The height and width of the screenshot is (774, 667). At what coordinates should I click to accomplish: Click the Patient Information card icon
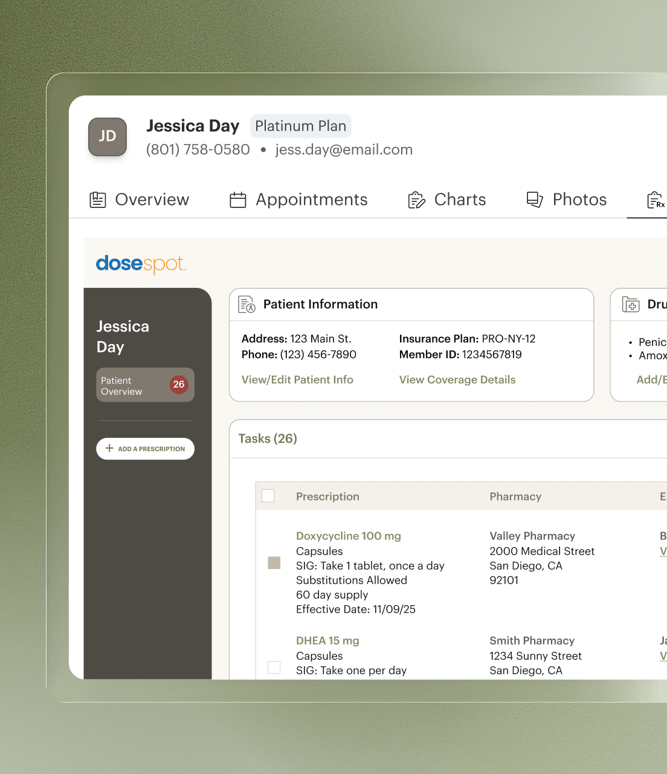coord(246,304)
